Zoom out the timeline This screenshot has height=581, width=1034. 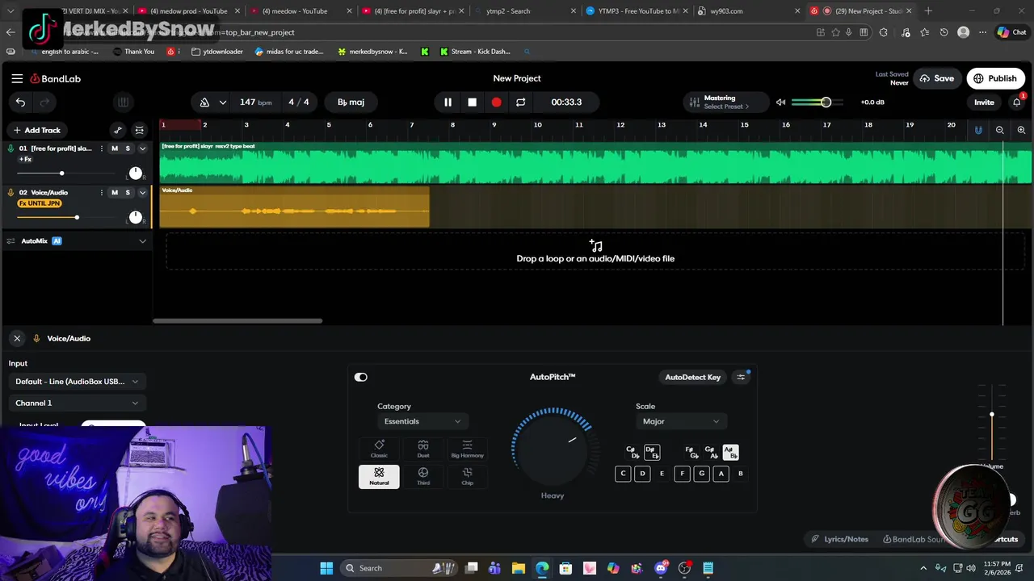click(x=999, y=130)
